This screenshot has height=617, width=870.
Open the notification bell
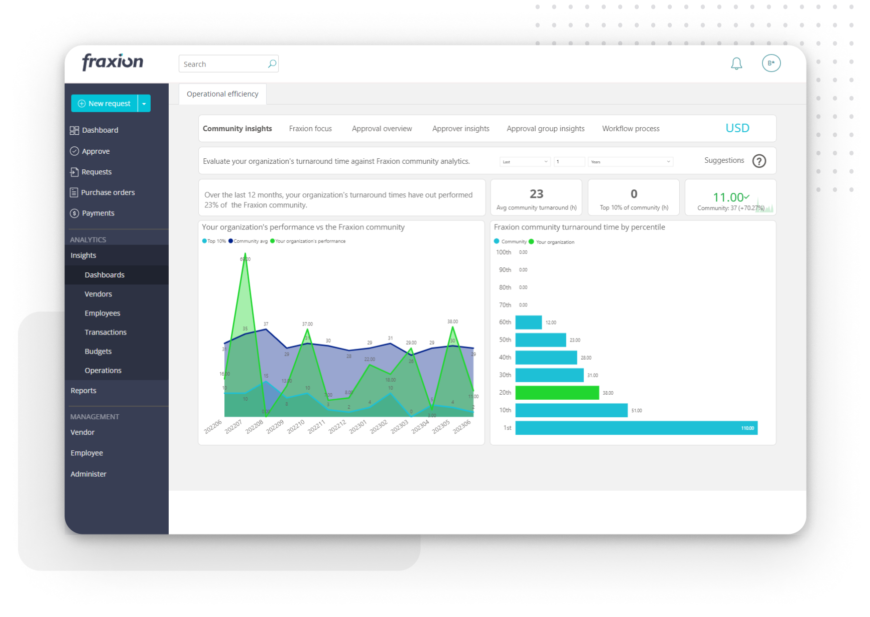(x=736, y=63)
